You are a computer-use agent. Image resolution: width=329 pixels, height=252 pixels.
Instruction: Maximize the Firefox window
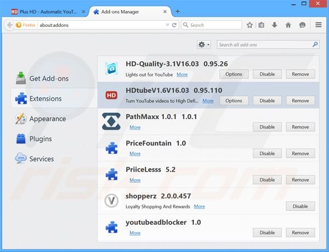[x=304, y=3]
